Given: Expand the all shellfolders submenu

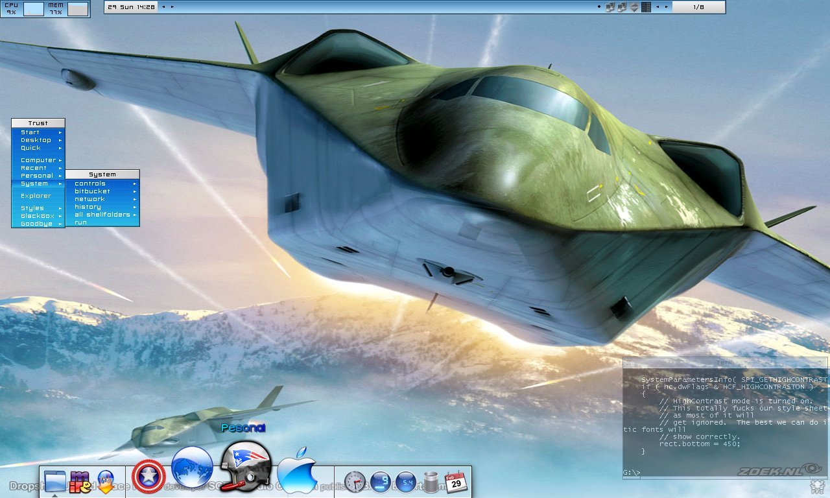Looking at the screenshot, I should click(102, 215).
